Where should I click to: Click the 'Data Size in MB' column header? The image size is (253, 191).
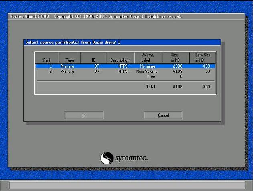point(203,58)
